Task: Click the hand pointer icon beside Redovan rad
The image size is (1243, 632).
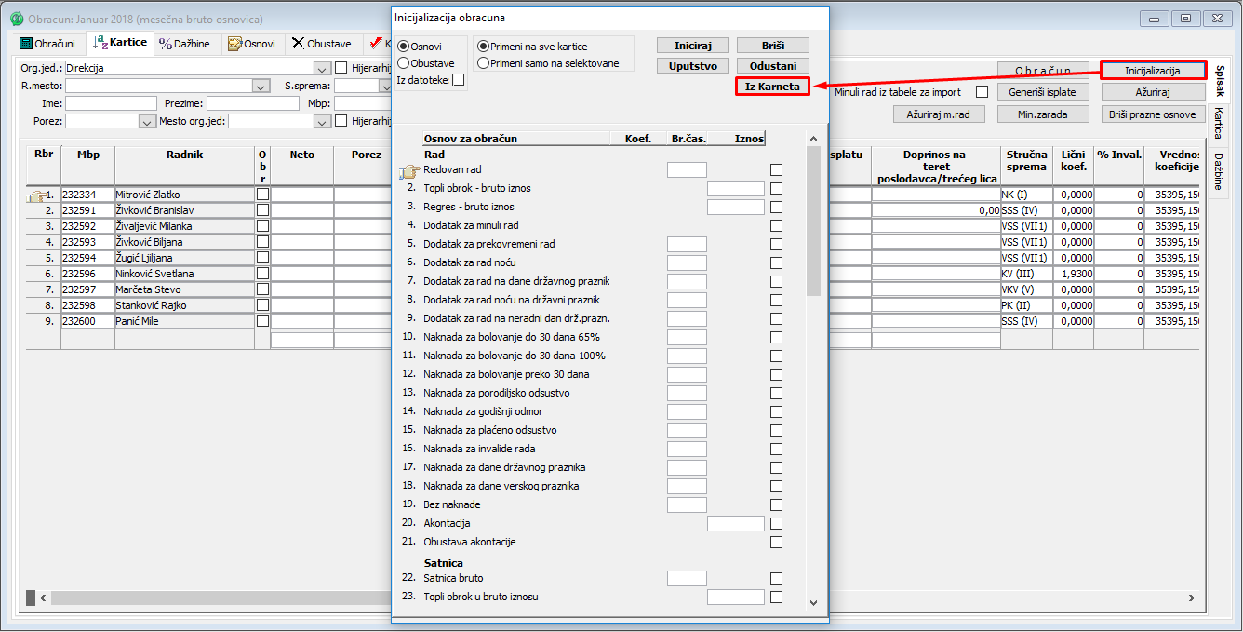Action: click(x=408, y=171)
